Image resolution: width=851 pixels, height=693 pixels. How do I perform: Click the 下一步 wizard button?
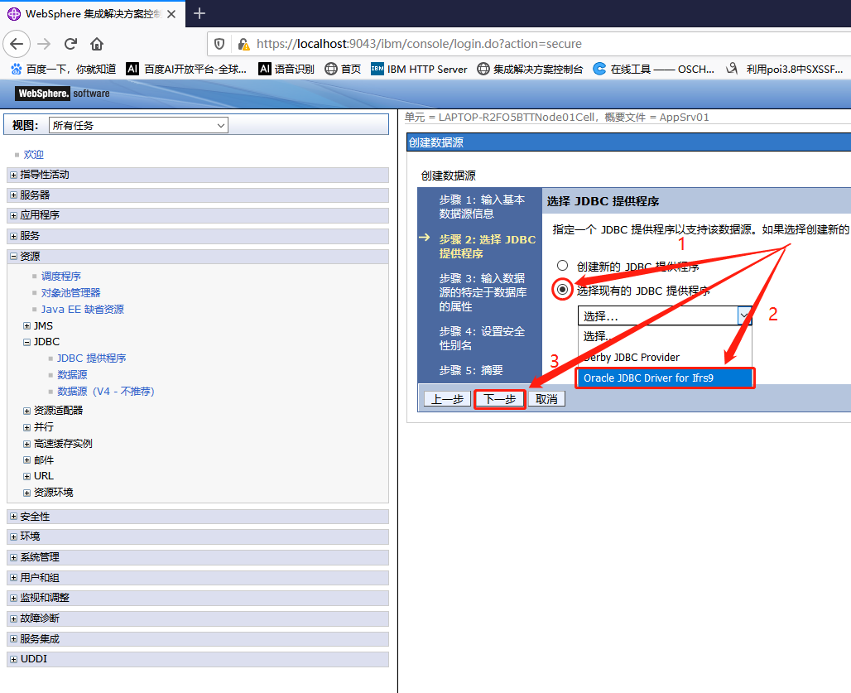(499, 398)
